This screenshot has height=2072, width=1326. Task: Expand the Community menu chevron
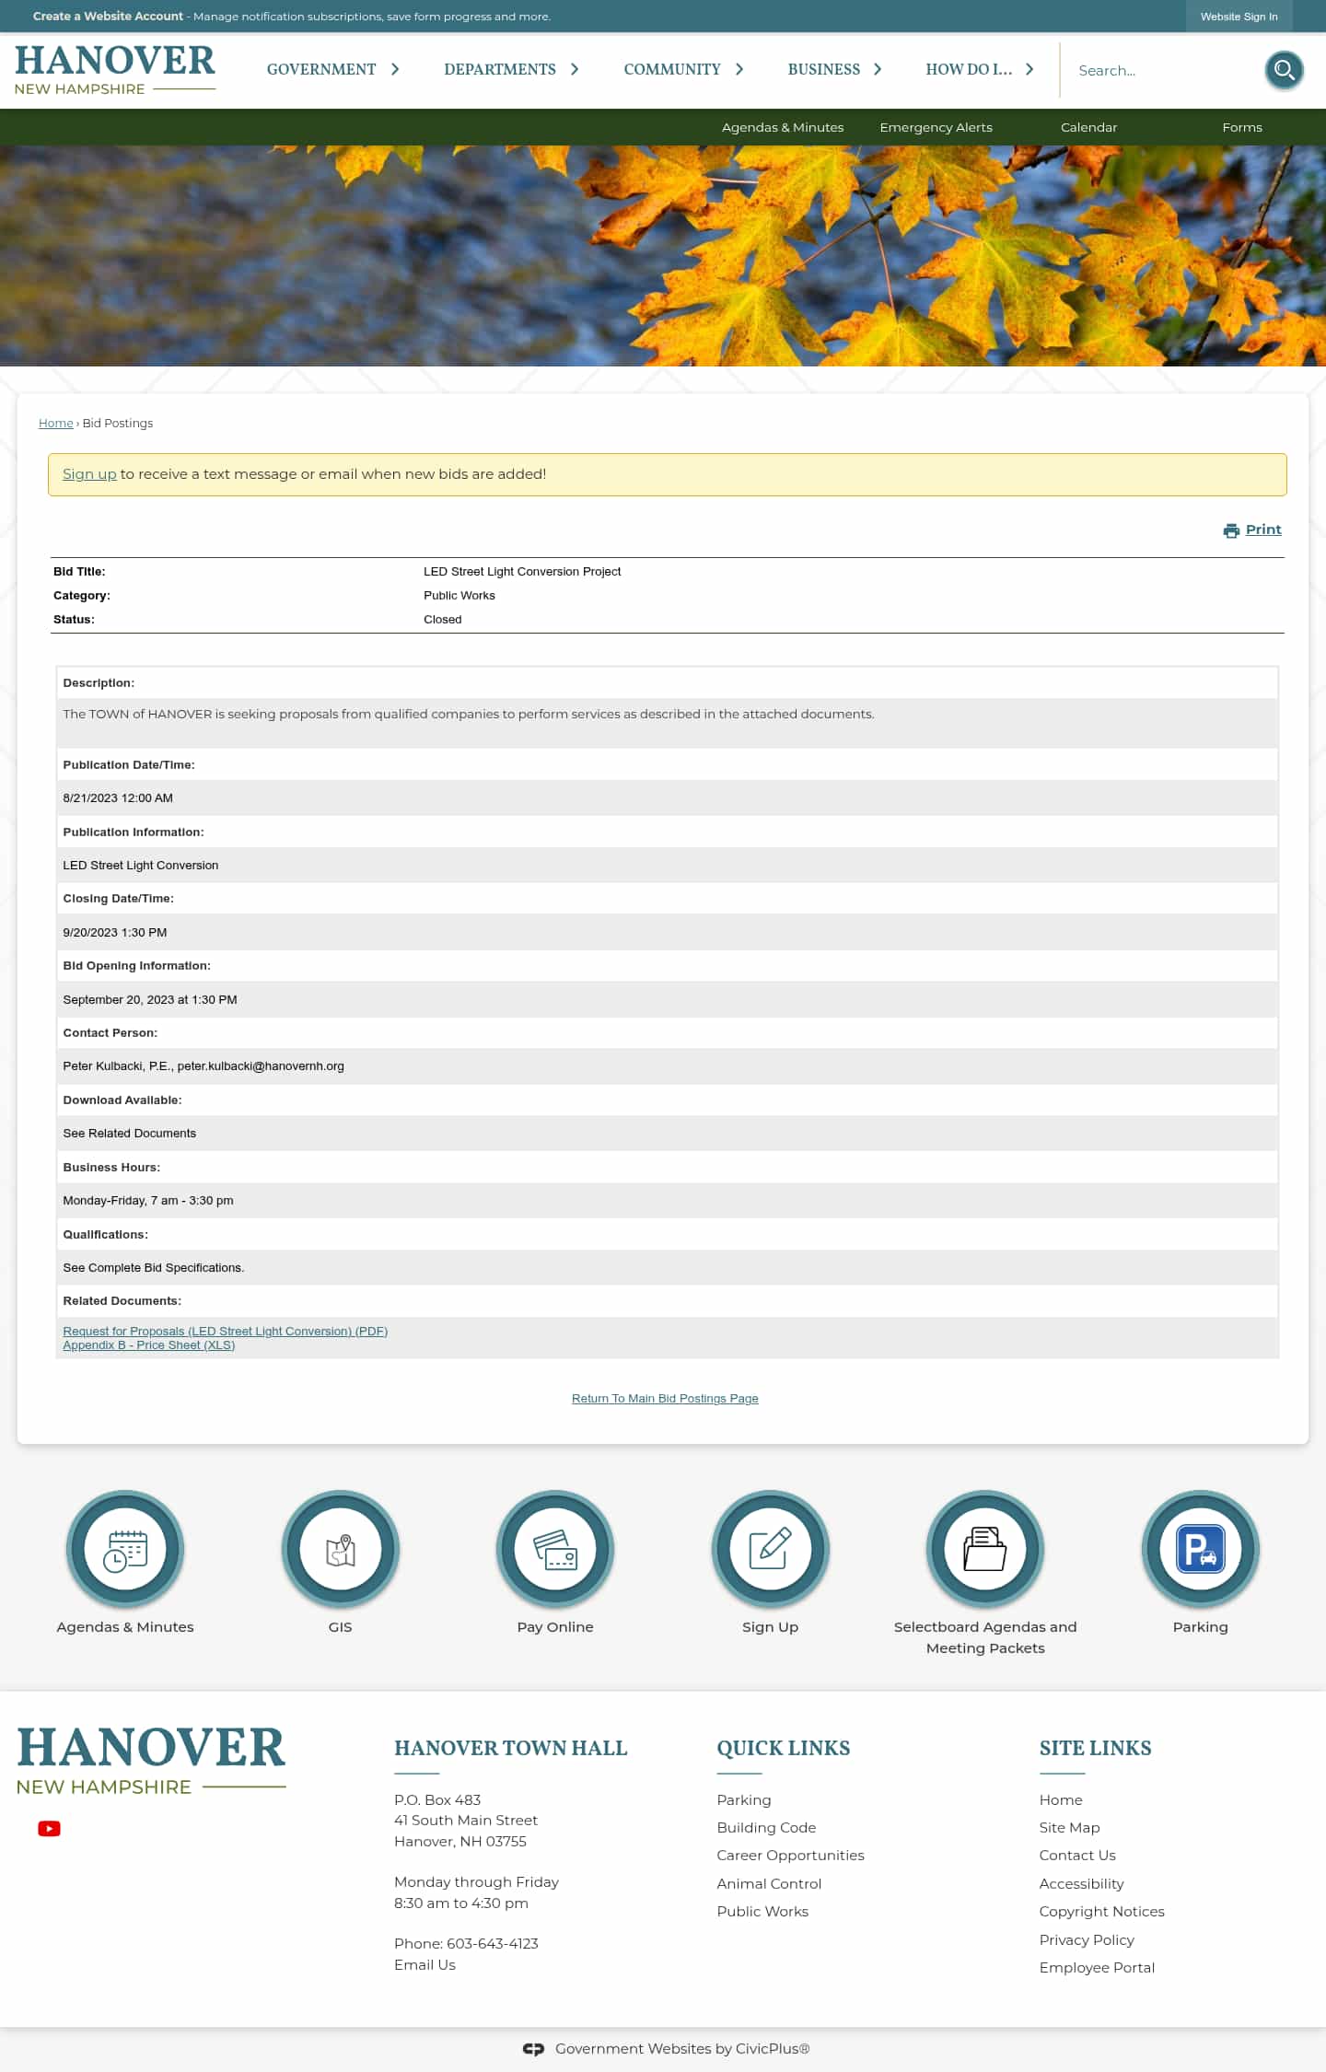point(739,69)
